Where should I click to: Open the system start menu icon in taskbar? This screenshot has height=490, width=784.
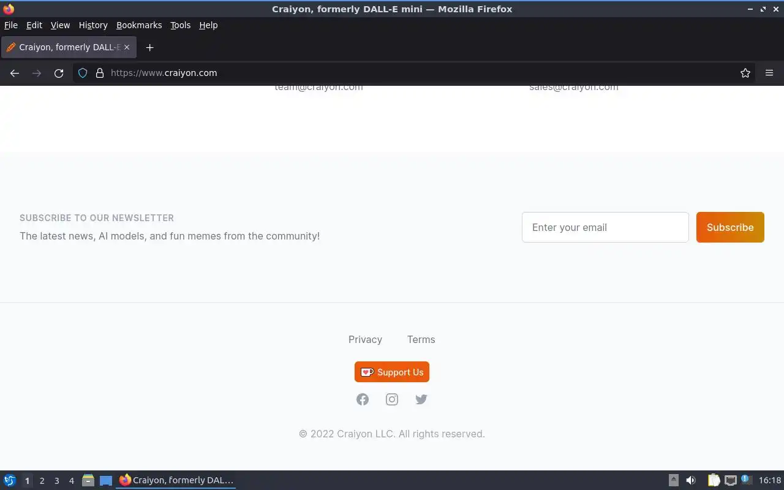(10, 480)
